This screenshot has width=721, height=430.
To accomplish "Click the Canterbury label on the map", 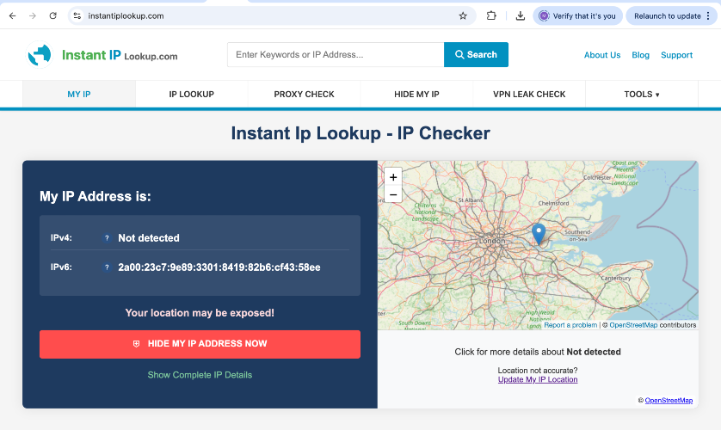I will pos(616,278).
